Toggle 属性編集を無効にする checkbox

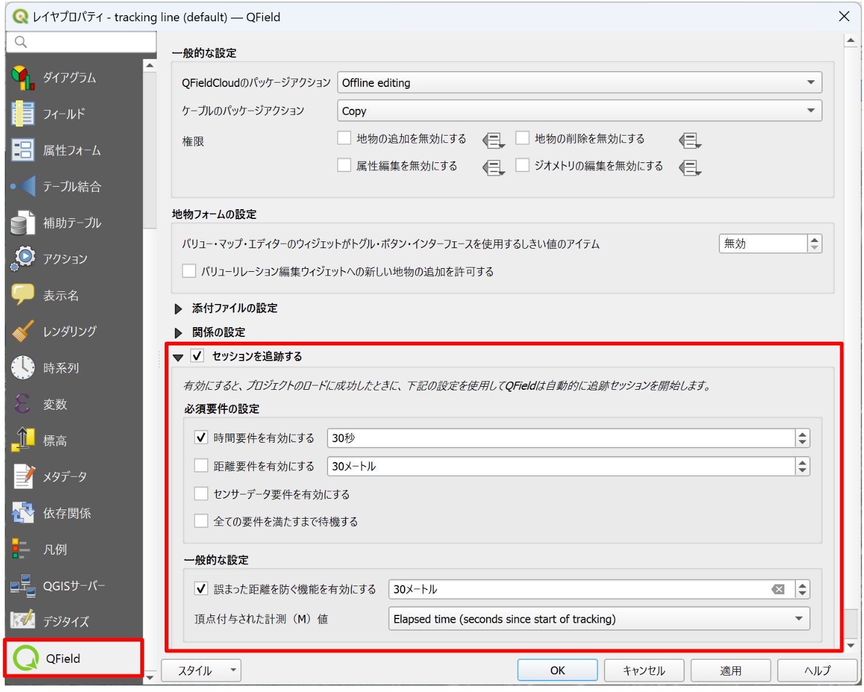pyautogui.click(x=344, y=165)
